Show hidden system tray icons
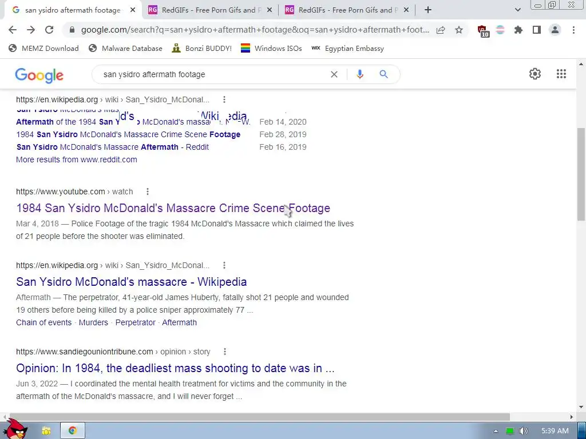Image resolution: width=586 pixels, height=439 pixels. tap(496, 431)
